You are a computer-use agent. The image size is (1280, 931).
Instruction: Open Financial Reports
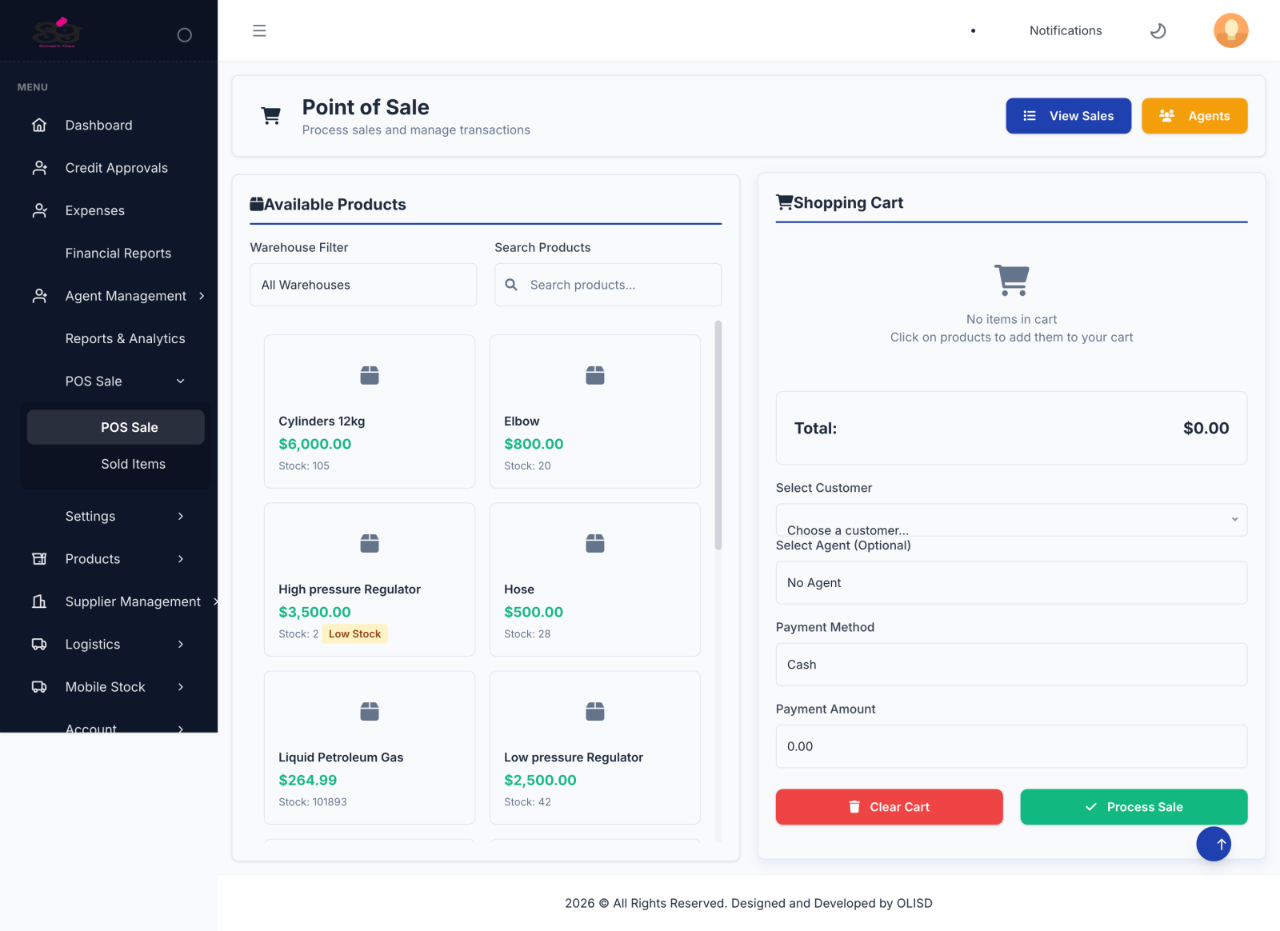(x=118, y=254)
